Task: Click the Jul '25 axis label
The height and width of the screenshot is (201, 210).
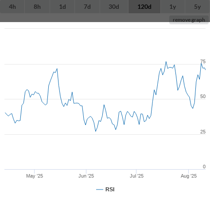Action: (136, 176)
